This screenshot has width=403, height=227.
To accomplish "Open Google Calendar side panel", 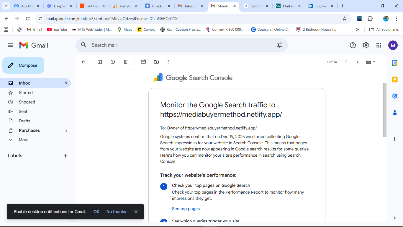I will coord(394,63).
